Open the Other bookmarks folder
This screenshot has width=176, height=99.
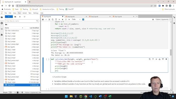pos(169,9)
